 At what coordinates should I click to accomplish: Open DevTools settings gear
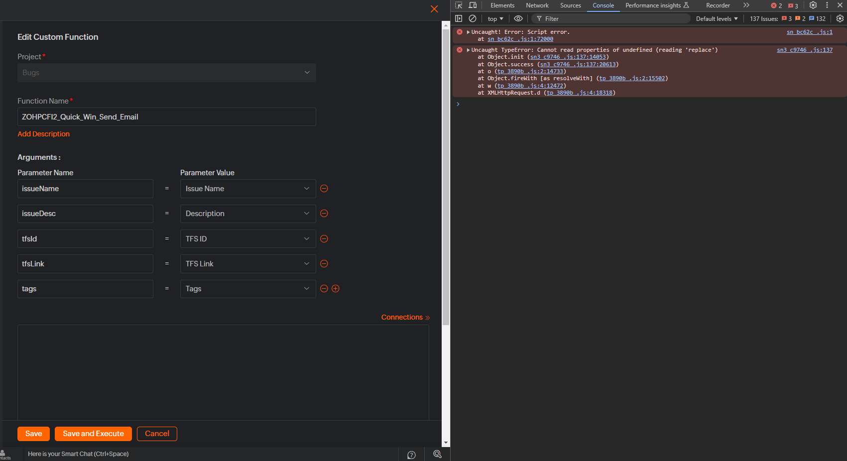813,5
